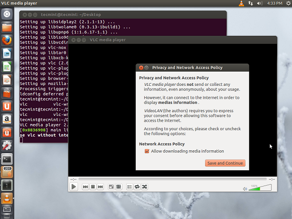The width and height of the screenshot is (292, 219).
Task: Toggle the loop/repeat mode icon
Action: (137, 187)
